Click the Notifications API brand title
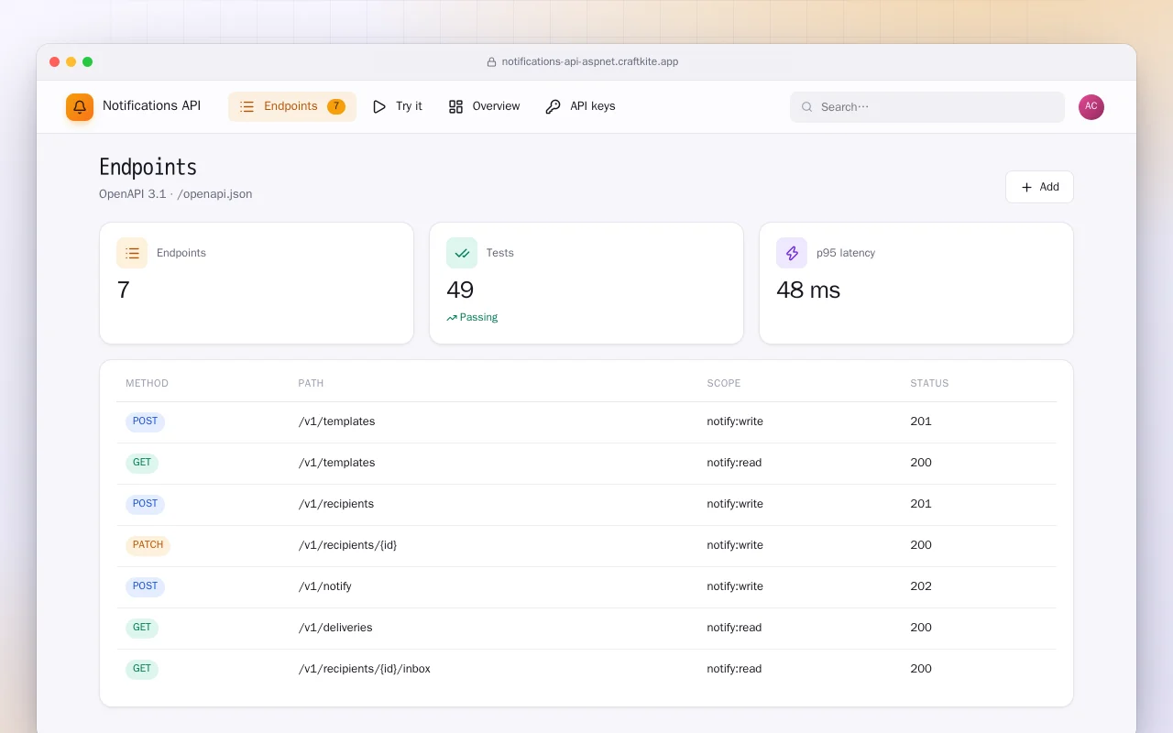 click(x=151, y=105)
